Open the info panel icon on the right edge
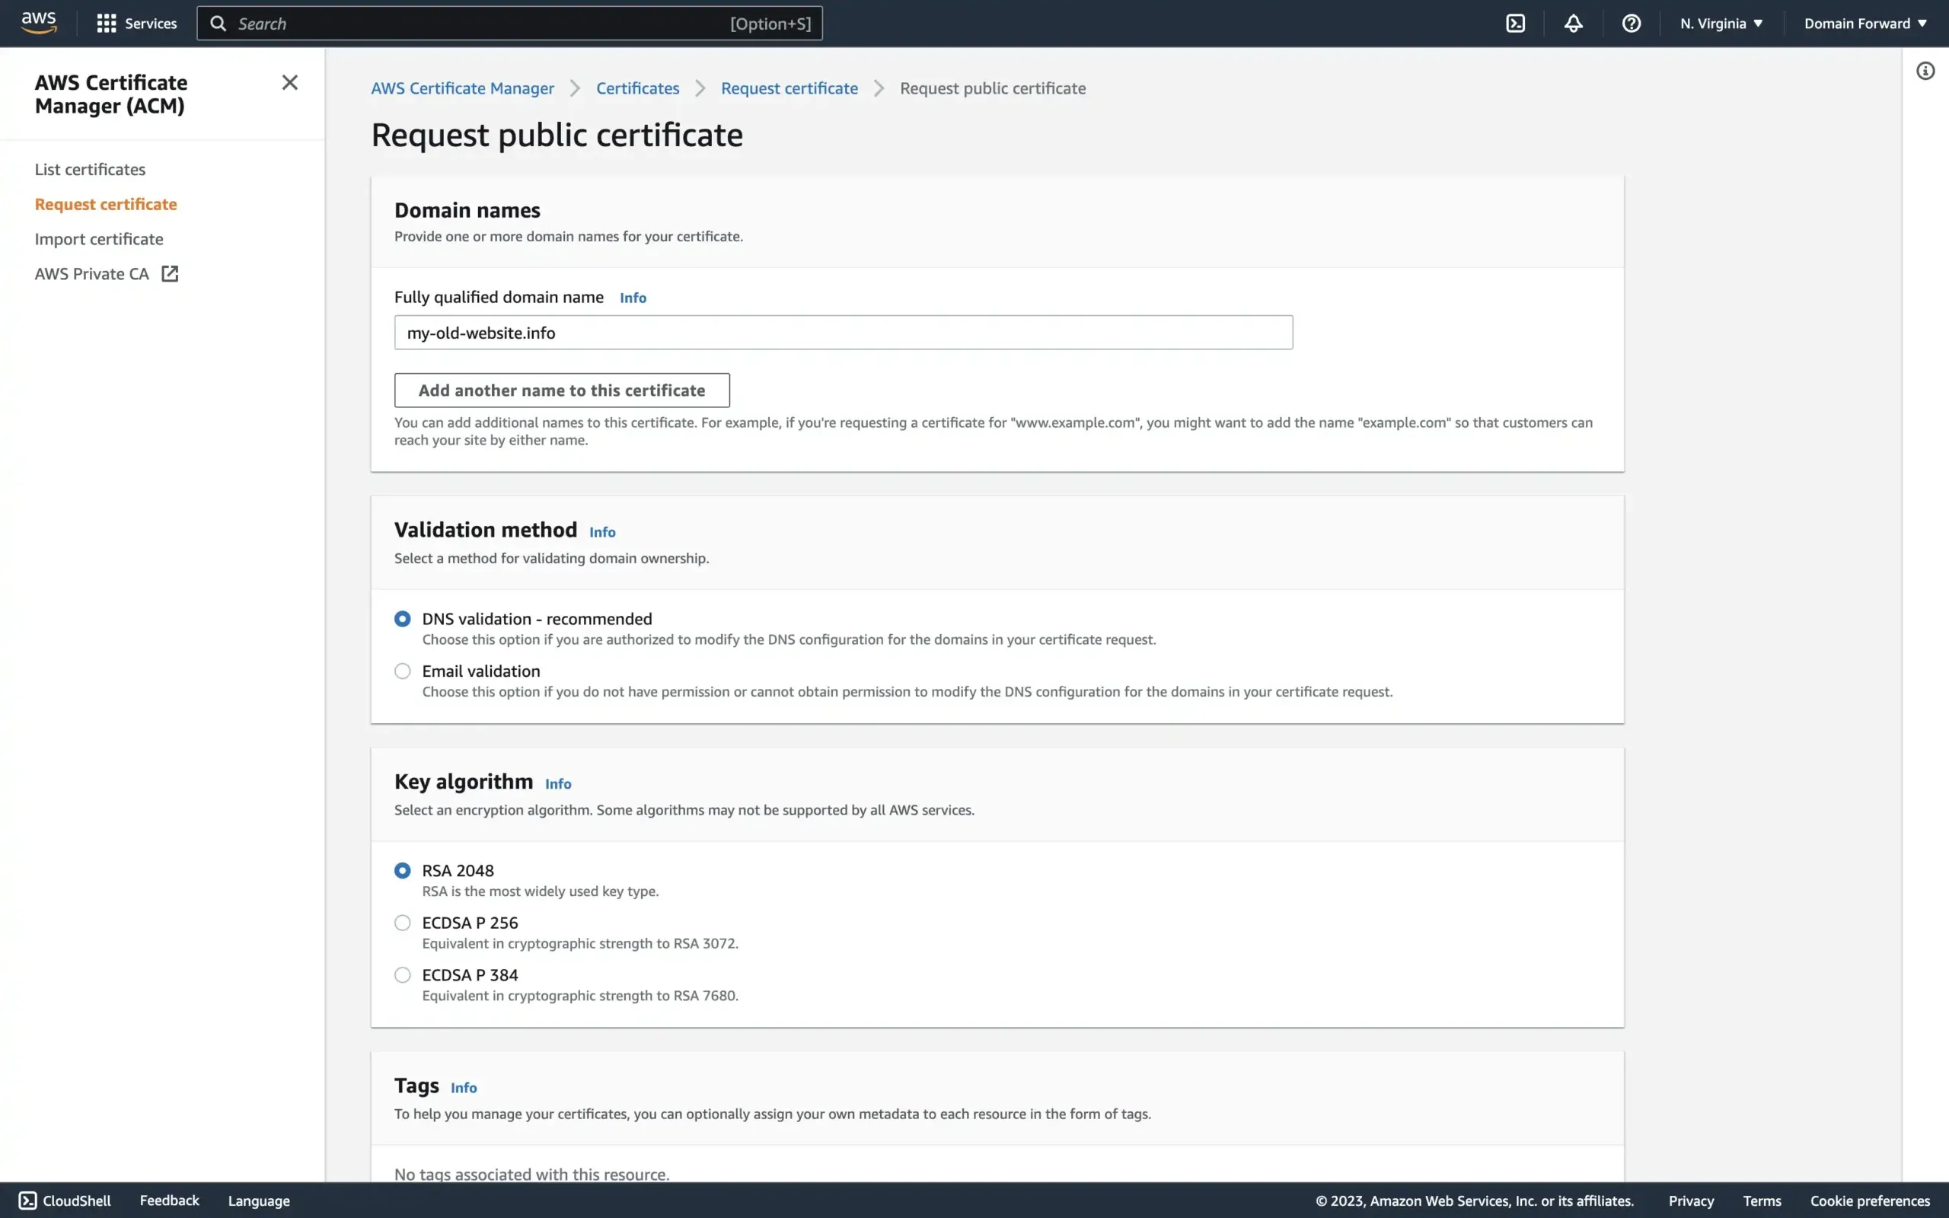This screenshot has height=1218, width=1949. point(1925,71)
